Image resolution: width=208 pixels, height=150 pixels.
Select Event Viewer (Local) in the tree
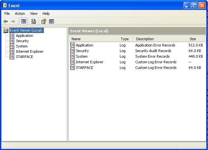pyautogui.click(x=26, y=30)
